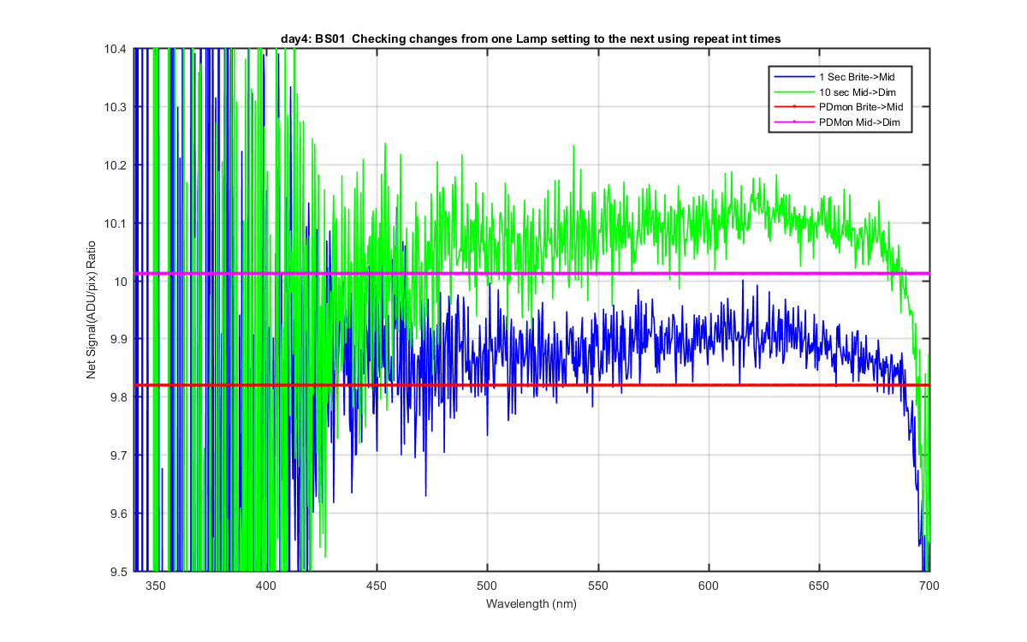Image resolution: width=1027 pixels, height=642 pixels.
Task: Click the green line sample in legend
Action: click(x=795, y=92)
